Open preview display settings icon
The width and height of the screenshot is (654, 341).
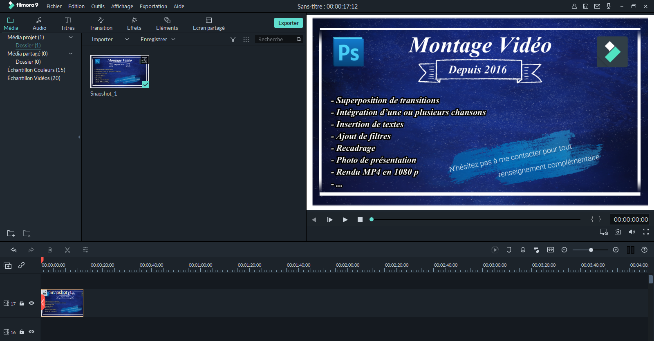604,232
